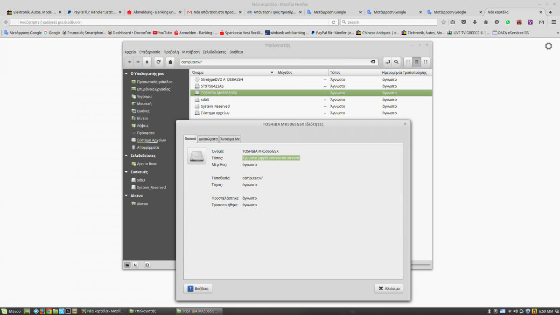Switch to list view in file manager

click(x=417, y=62)
